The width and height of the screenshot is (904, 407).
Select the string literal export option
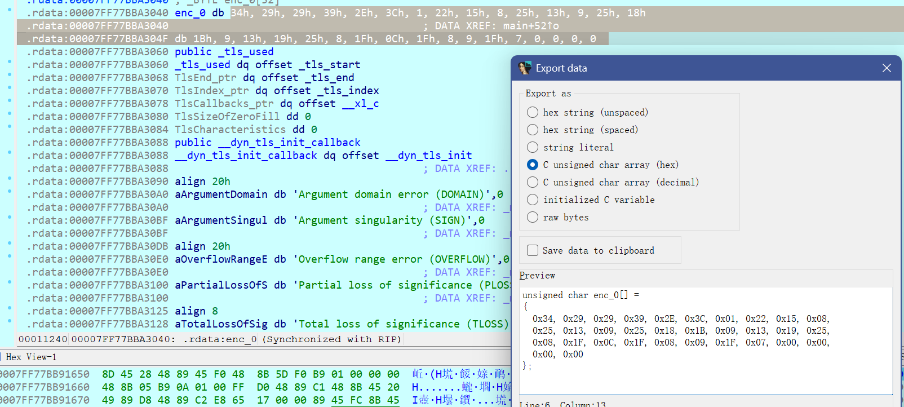pos(533,147)
